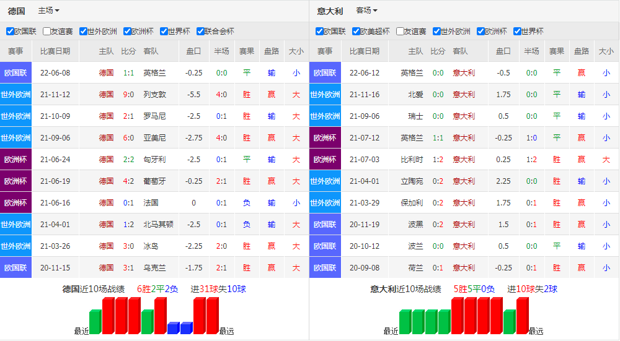This screenshot has width=620, height=341.
Task: Uncheck the 欧美超杯 checkbox
Action: [x=356, y=31]
